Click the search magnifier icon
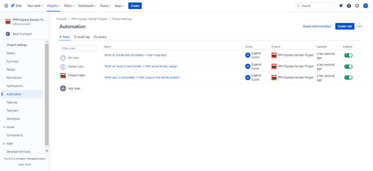Viewport: 373px width, 171px height. click(x=299, y=6)
